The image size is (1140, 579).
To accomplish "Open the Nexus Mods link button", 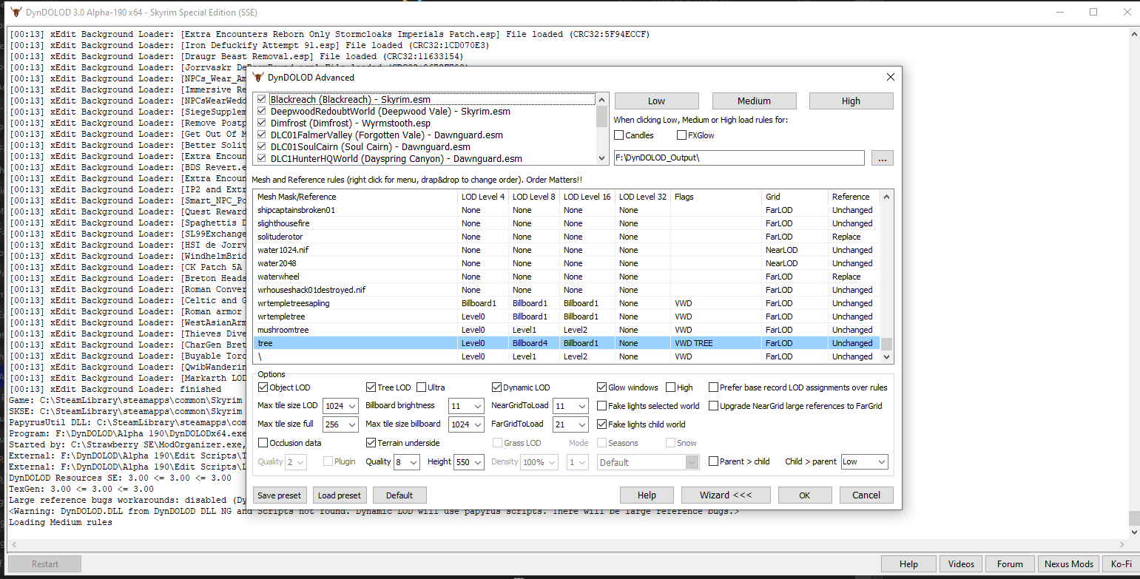I will pyautogui.click(x=1068, y=564).
